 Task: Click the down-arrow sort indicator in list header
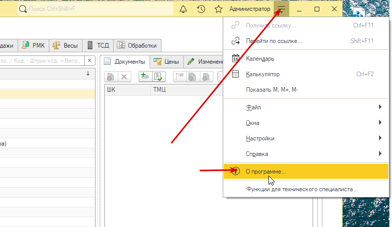click(88, 74)
